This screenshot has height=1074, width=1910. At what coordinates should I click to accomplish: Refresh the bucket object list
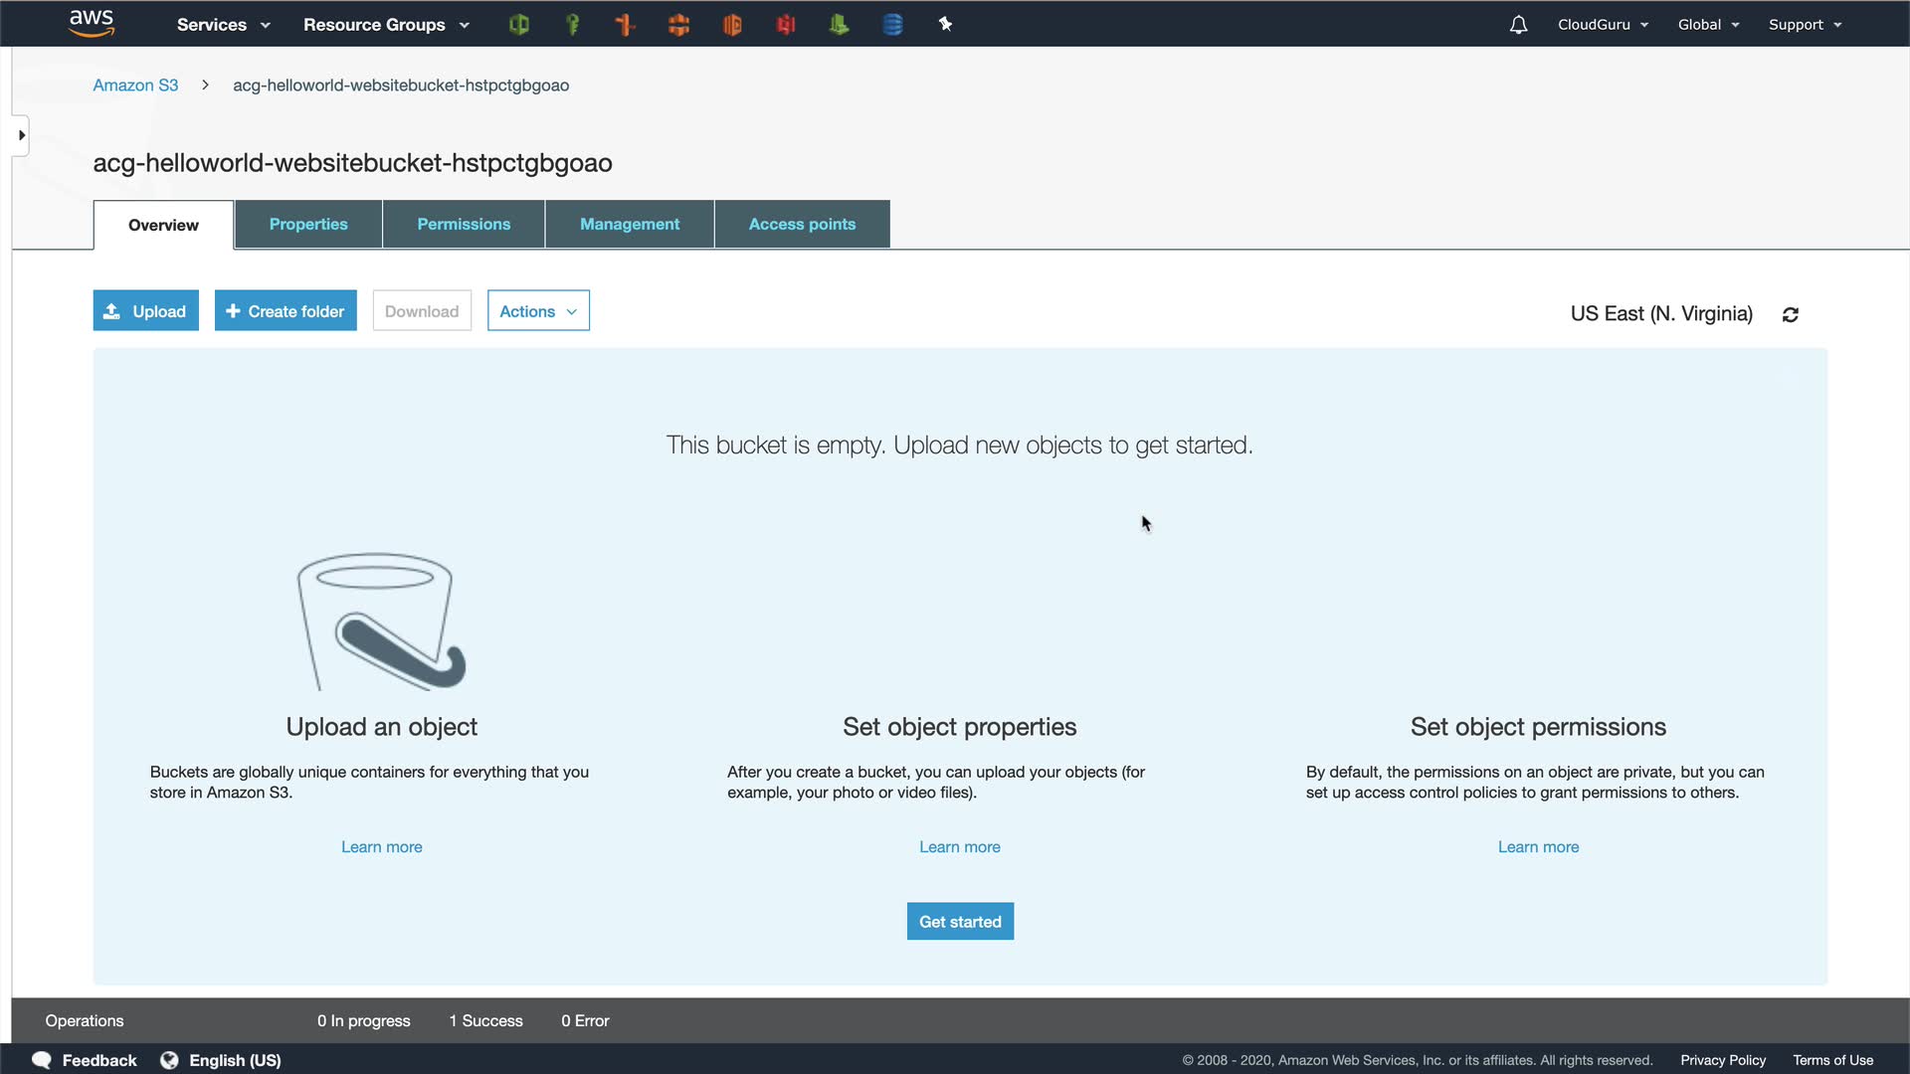tap(1791, 314)
